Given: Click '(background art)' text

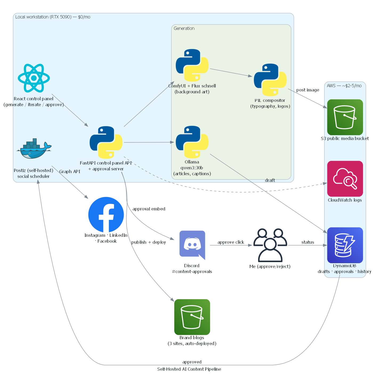Looking at the screenshot, I should (x=192, y=92).
